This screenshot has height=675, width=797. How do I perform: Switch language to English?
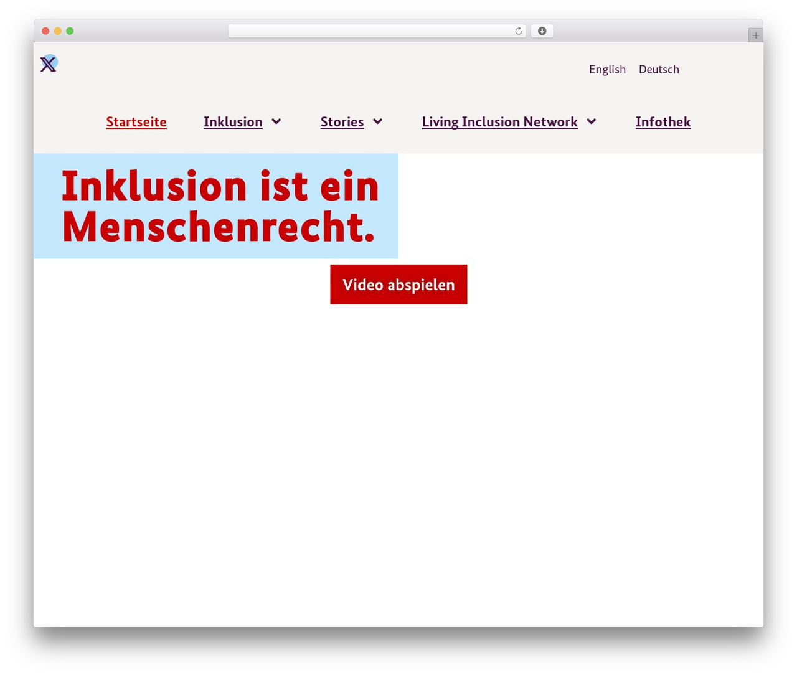click(x=607, y=69)
